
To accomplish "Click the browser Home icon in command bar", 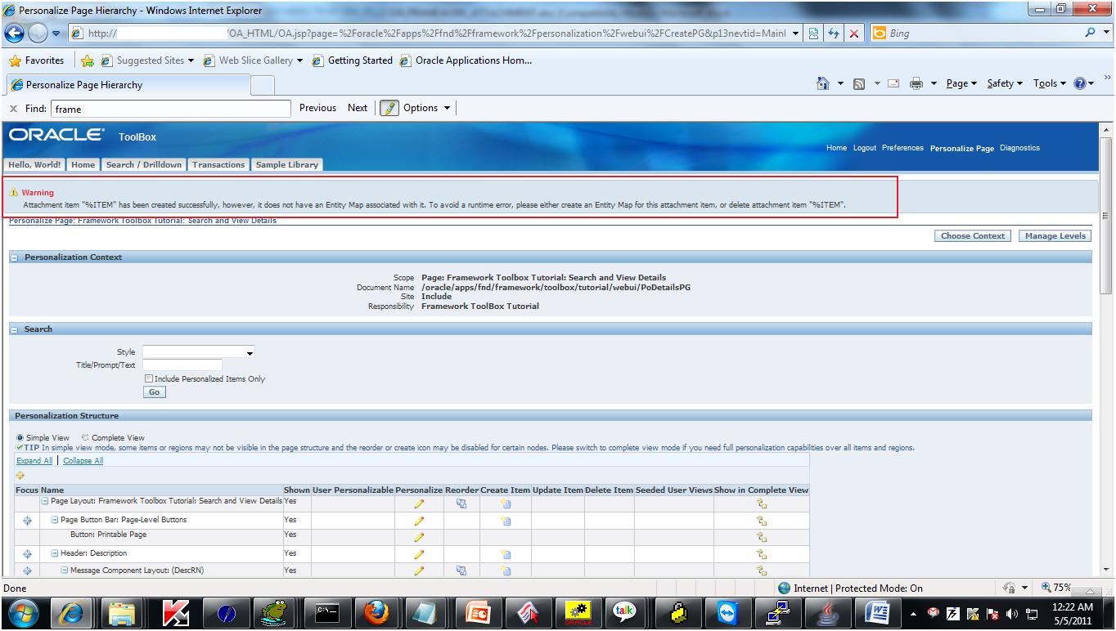I will pos(823,83).
